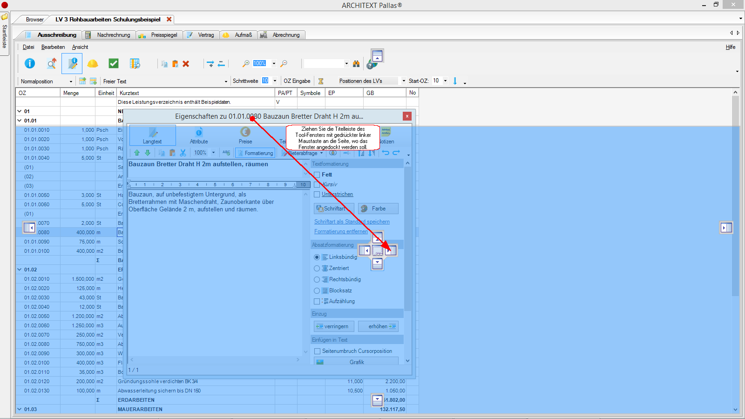Image resolution: width=745 pixels, height=419 pixels.
Task: Click the Langtext text editing area
Action: (x=215, y=273)
